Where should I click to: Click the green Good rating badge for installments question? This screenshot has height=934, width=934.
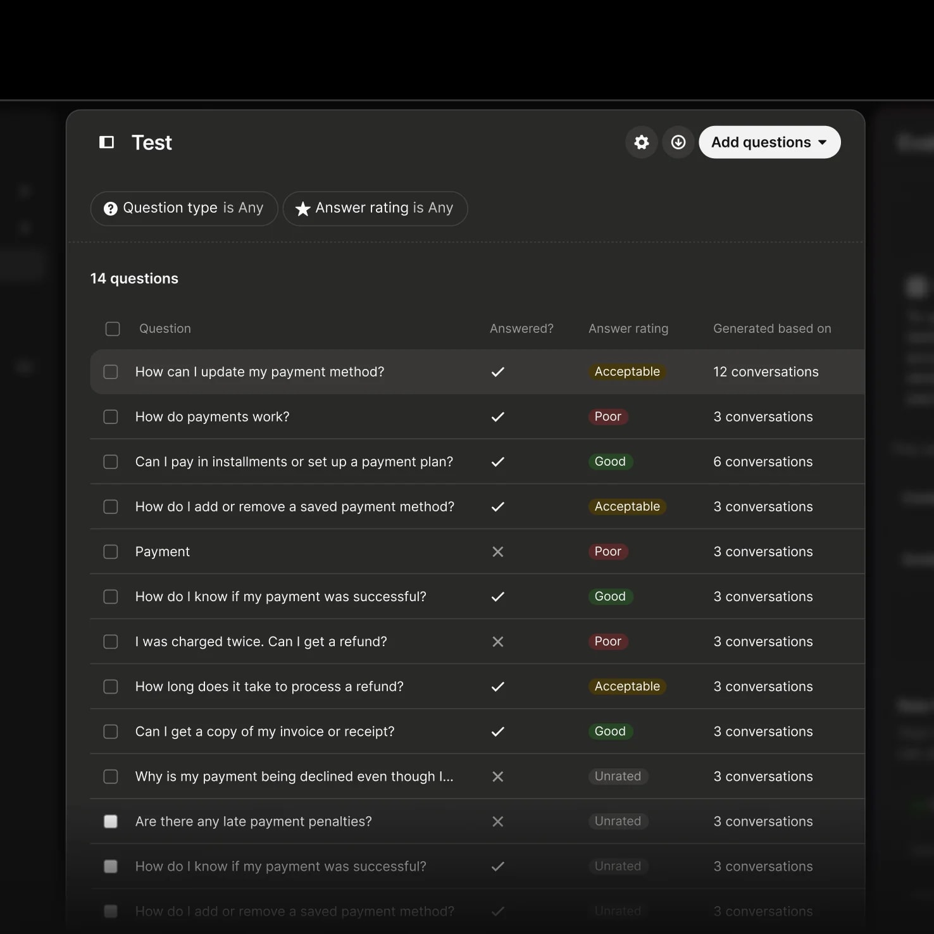coord(610,462)
